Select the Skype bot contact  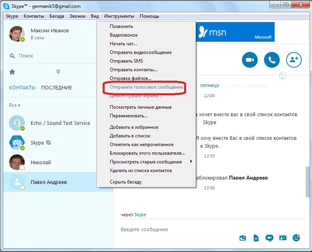tap(50, 143)
